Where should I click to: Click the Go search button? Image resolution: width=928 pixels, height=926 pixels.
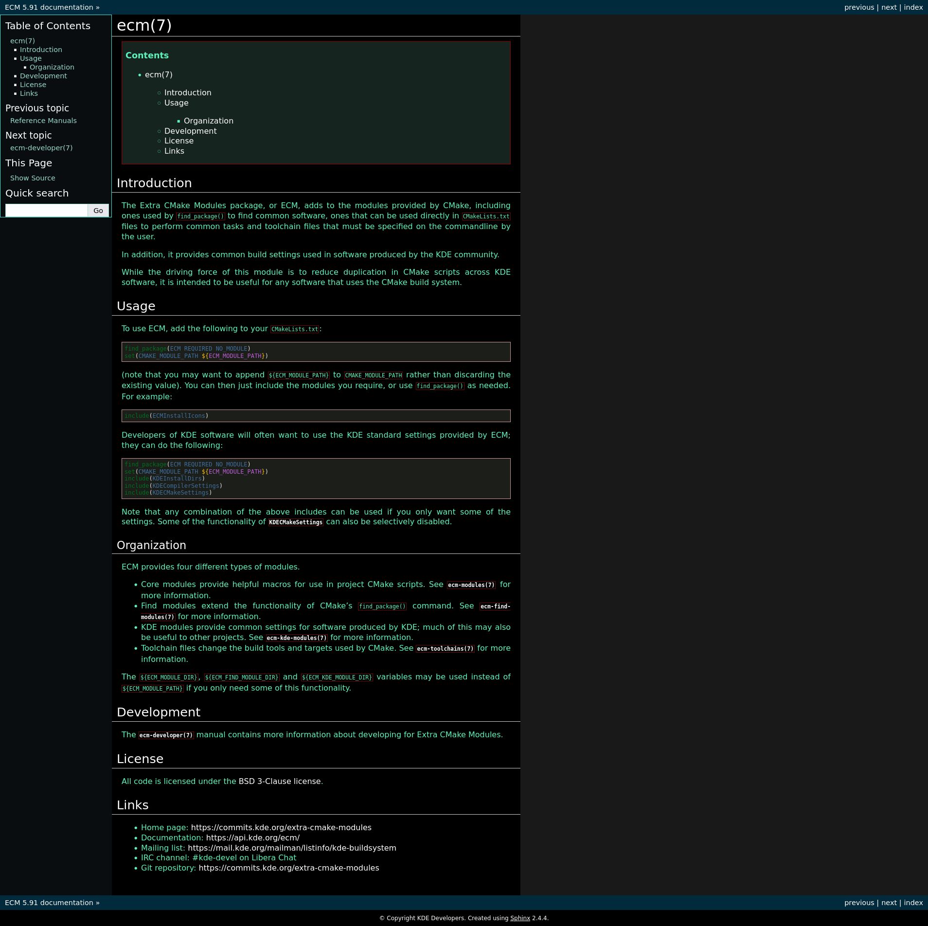coord(98,211)
